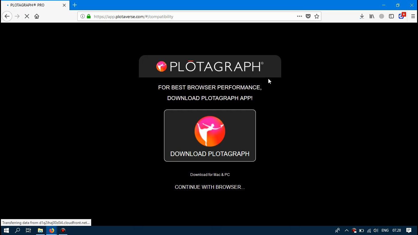Open extension with red badge 6
This screenshot has height=235, width=418.
pyautogui.click(x=401, y=16)
